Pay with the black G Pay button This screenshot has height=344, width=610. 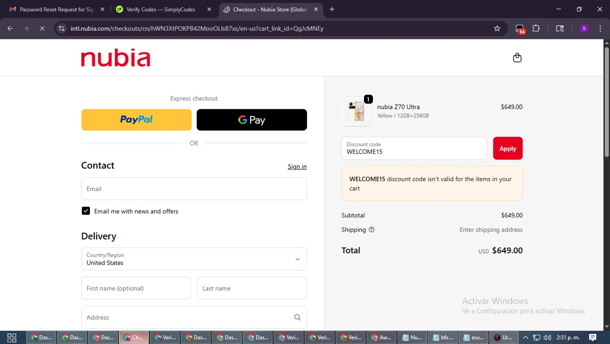pos(252,120)
